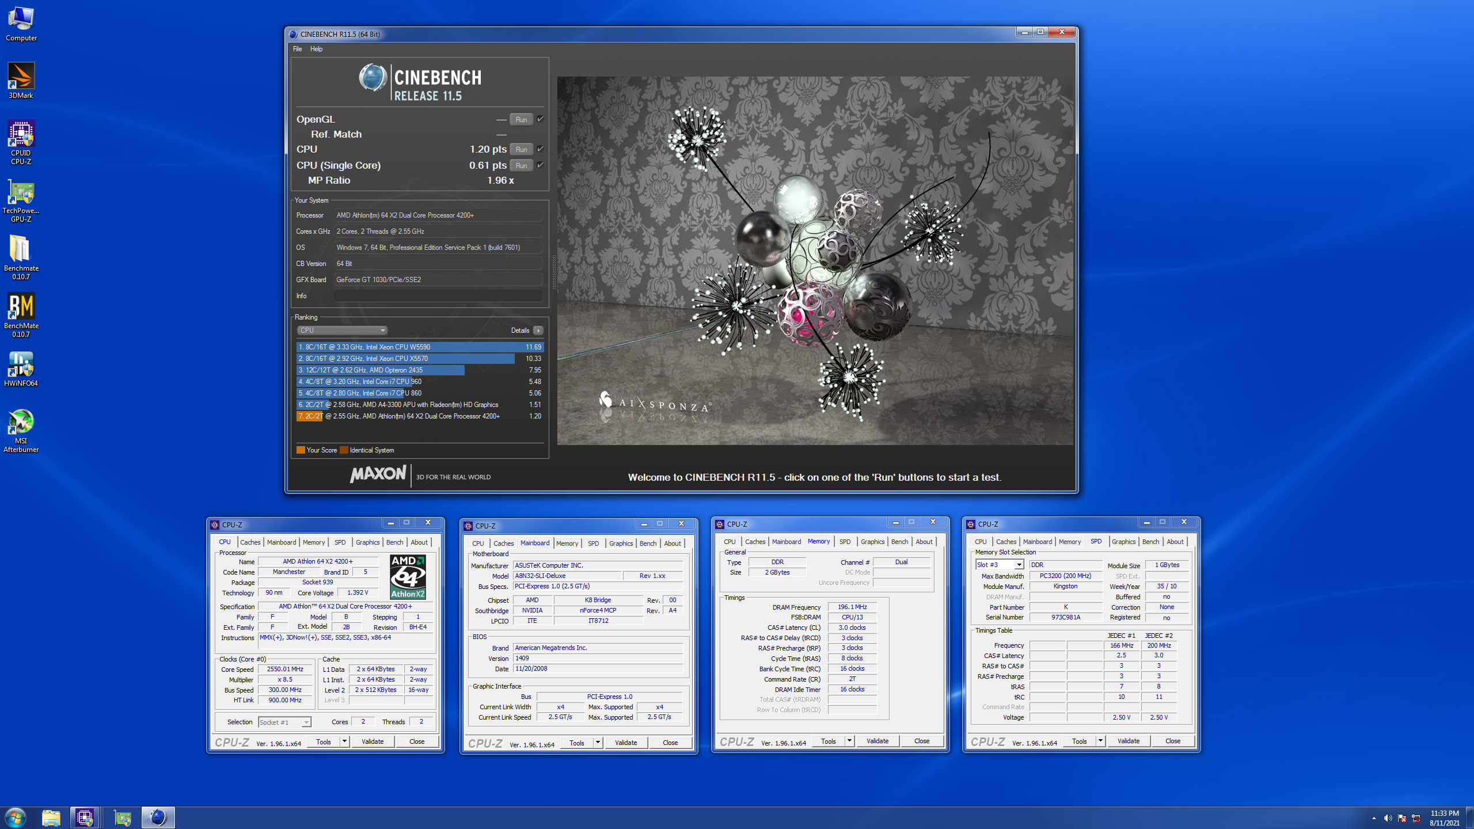Open File Explorer from the taskbar
Image resolution: width=1474 pixels, height=829 pixels.
(x=51, y=817)
